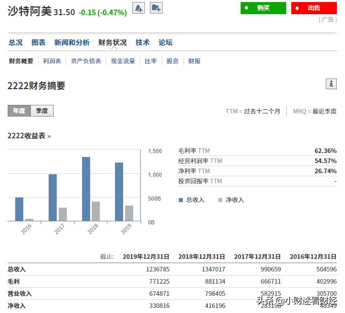
Task: Open the 论坛 forum tab
Action: tap(166, 43)
